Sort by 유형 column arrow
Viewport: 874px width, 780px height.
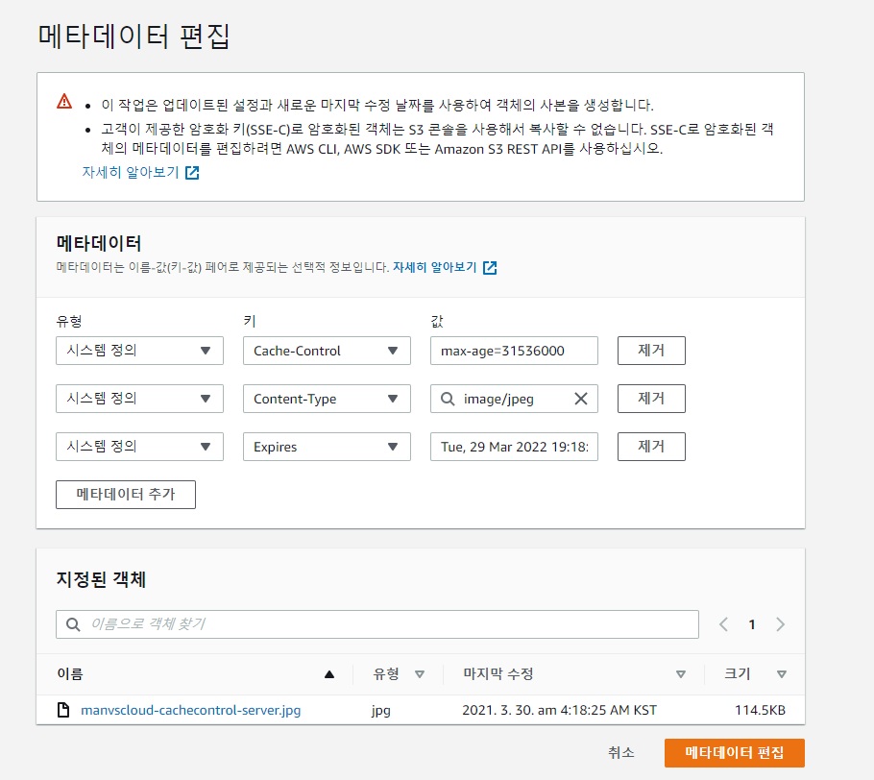419,674
